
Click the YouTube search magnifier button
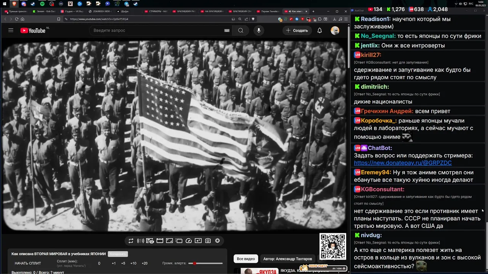(241, 30)
